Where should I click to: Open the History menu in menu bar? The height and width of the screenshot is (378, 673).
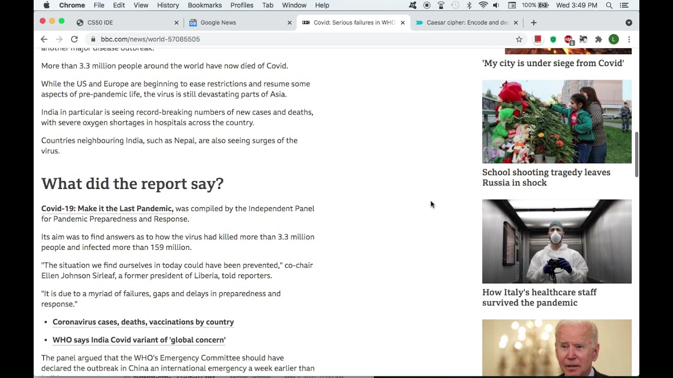pyautogui.click(x=168, y=5)
